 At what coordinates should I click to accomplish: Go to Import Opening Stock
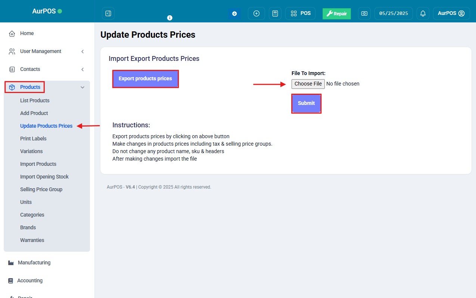44,177
